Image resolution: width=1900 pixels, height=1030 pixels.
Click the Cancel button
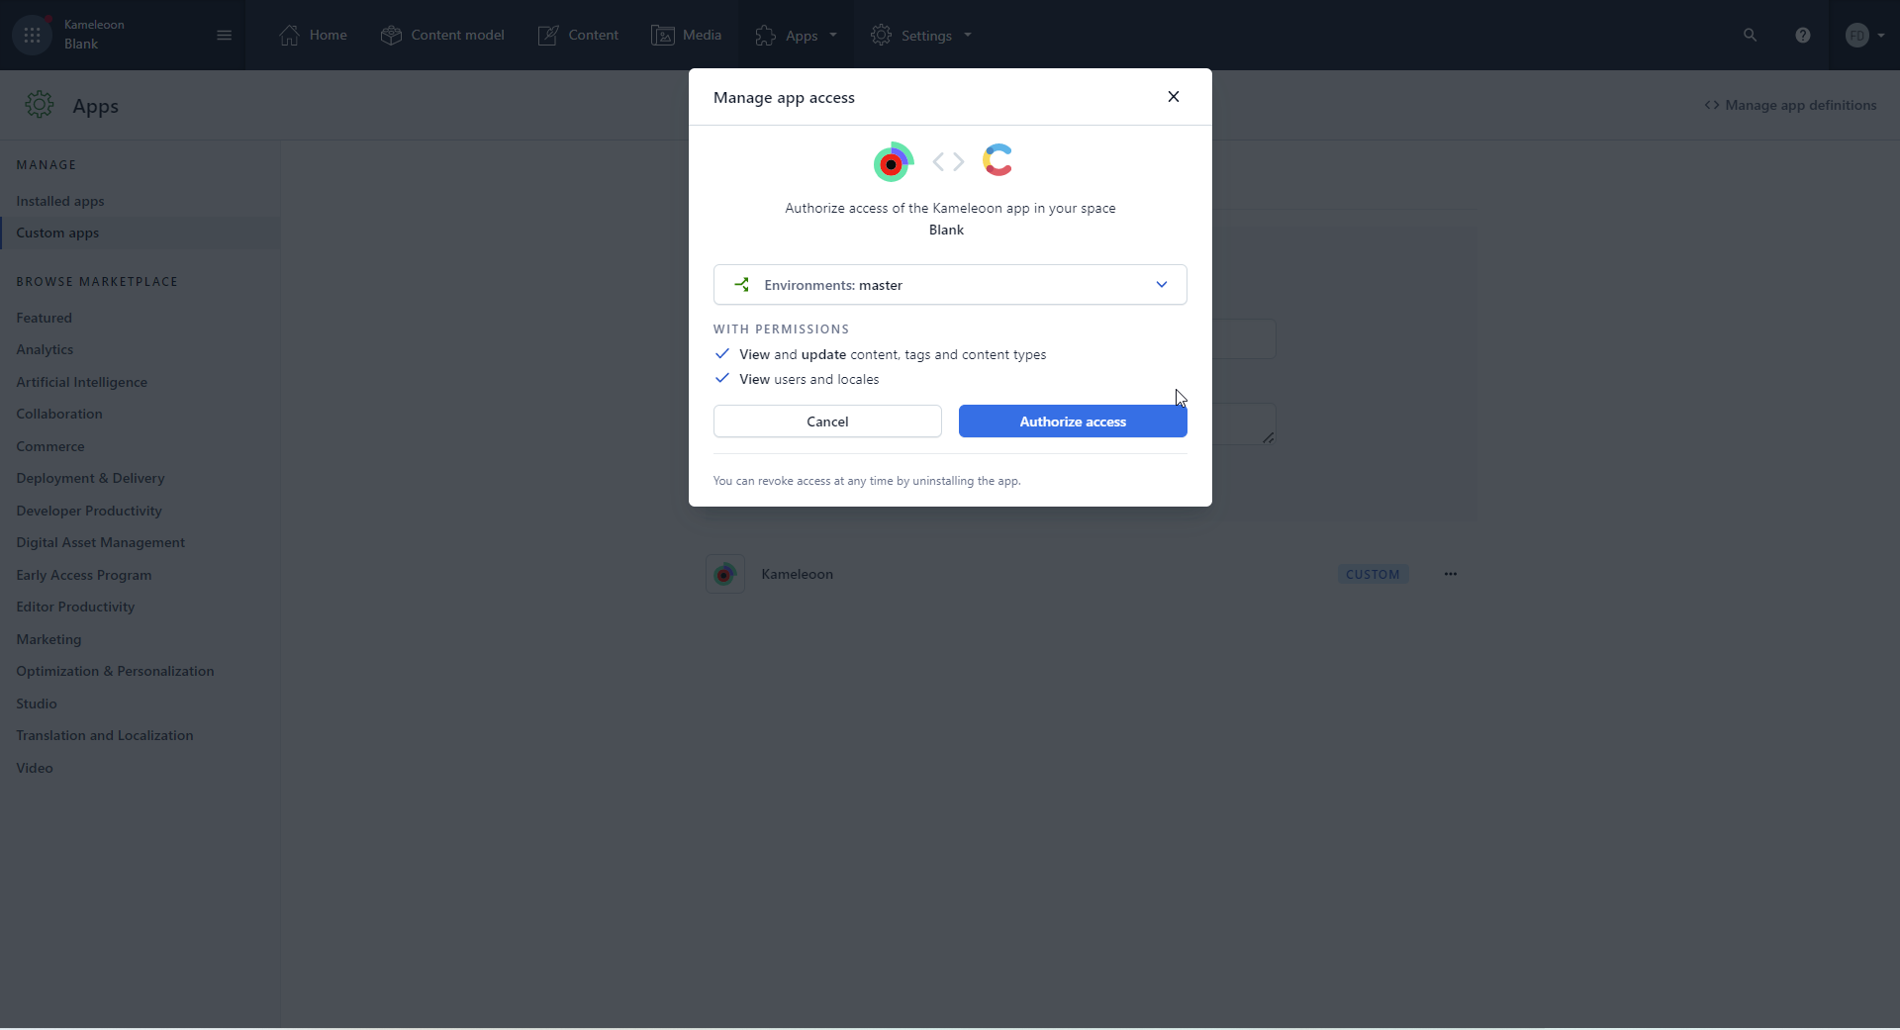(x=827, y=421)
